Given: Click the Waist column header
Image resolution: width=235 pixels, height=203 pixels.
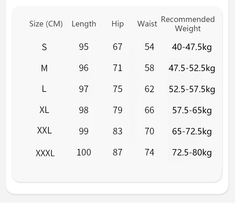Looking at the screenshot, I should [x=147, y=24].
